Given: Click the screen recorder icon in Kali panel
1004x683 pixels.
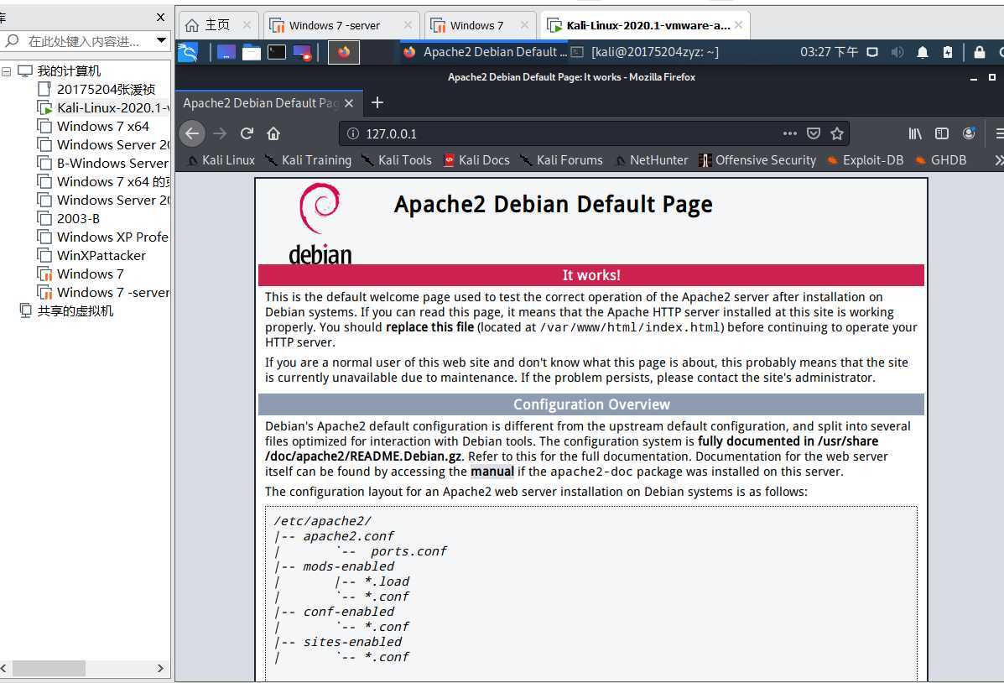Looking at the screenshot, I should click(302, 52).
